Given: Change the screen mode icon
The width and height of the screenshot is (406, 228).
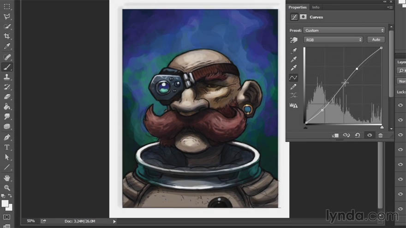Looking at the screenshot, I should [7, 226].
